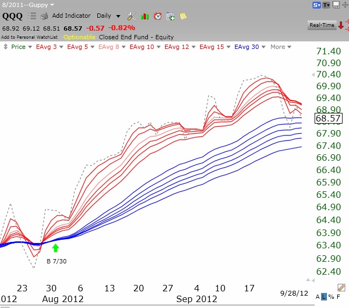Click the yellow sticky note icon

(x=183, y=16)
